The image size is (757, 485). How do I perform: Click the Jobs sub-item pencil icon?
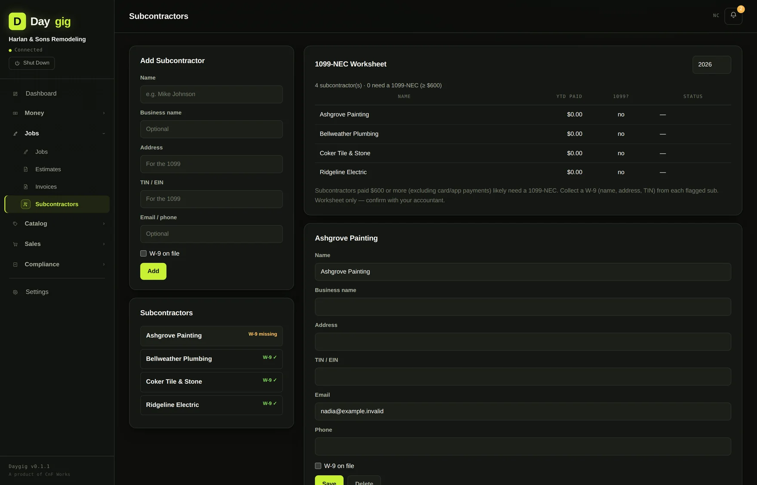pyautogui.click(x=26, y=152)
